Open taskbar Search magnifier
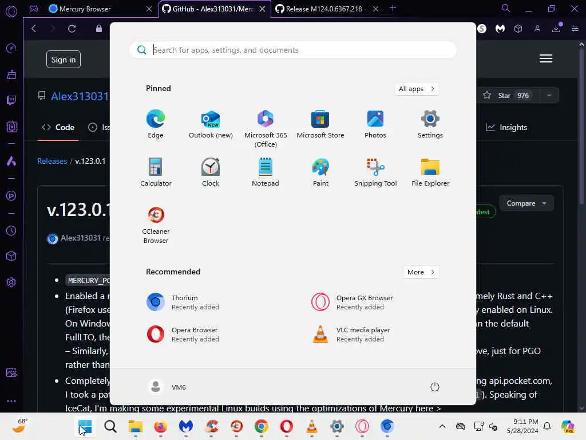The image size is (586, 440). pos(110,426)
